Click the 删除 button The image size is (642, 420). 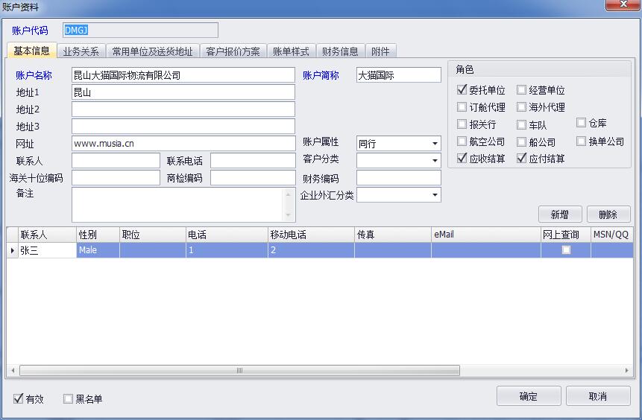pyautogui.click(x=608, y=214)
